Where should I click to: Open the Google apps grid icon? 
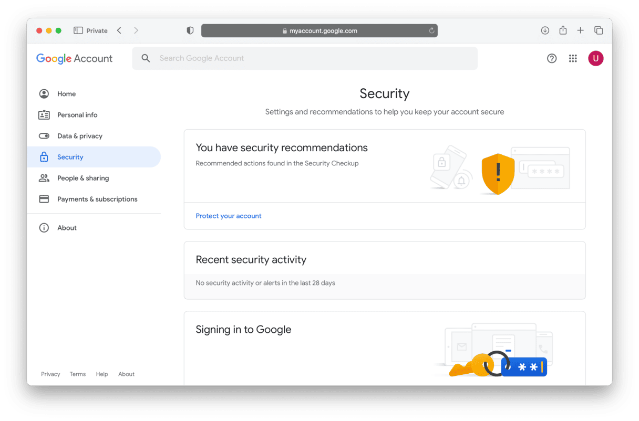573,58
